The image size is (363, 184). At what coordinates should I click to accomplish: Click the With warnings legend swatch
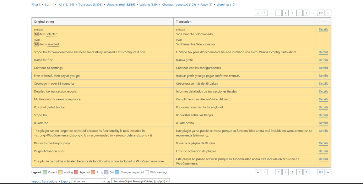coord(147,172)
